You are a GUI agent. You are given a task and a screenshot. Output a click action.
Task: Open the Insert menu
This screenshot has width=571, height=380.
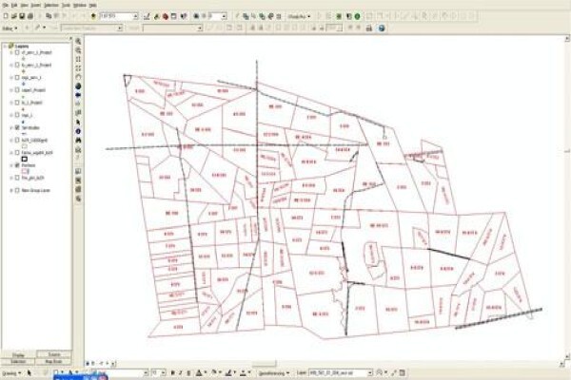tap(36, 6)
